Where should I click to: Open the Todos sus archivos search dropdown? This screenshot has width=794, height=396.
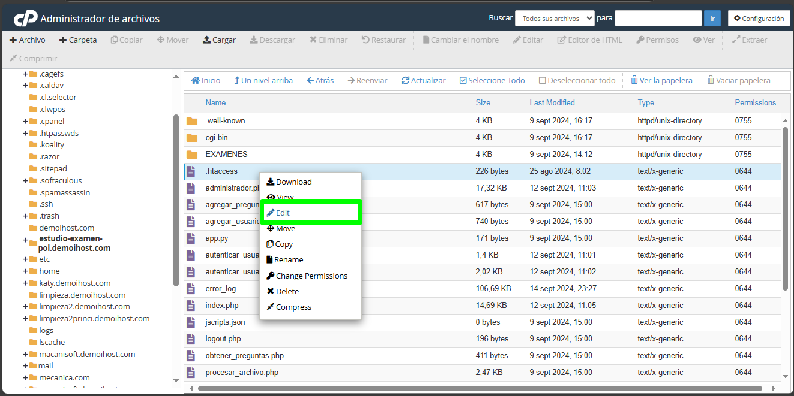pyautogui.click(x=554, y=18)
